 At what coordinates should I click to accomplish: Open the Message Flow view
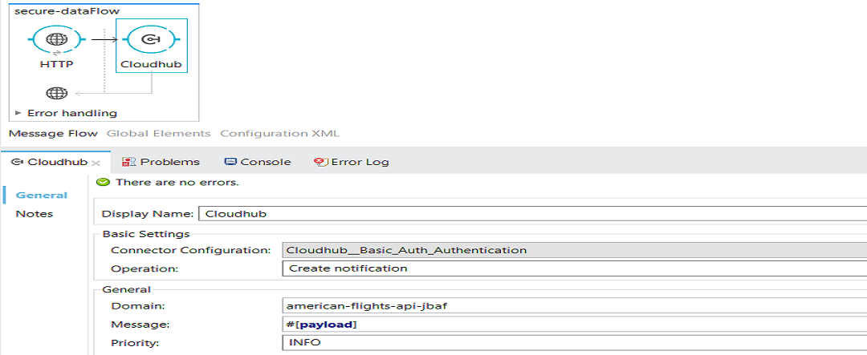tap(53, 134)
